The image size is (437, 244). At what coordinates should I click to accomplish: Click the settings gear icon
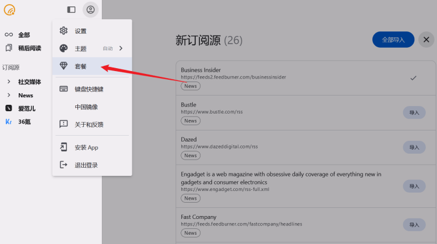point(64,31)
